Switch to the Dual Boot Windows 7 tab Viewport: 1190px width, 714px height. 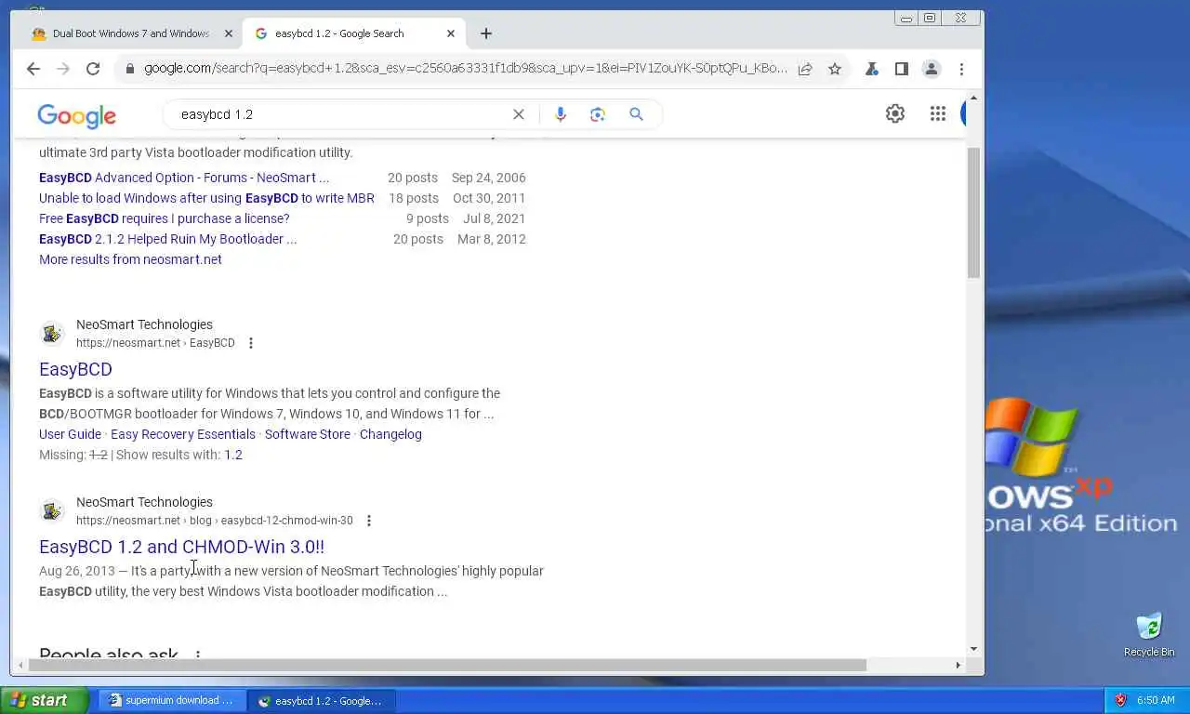(x=130, y=33)
